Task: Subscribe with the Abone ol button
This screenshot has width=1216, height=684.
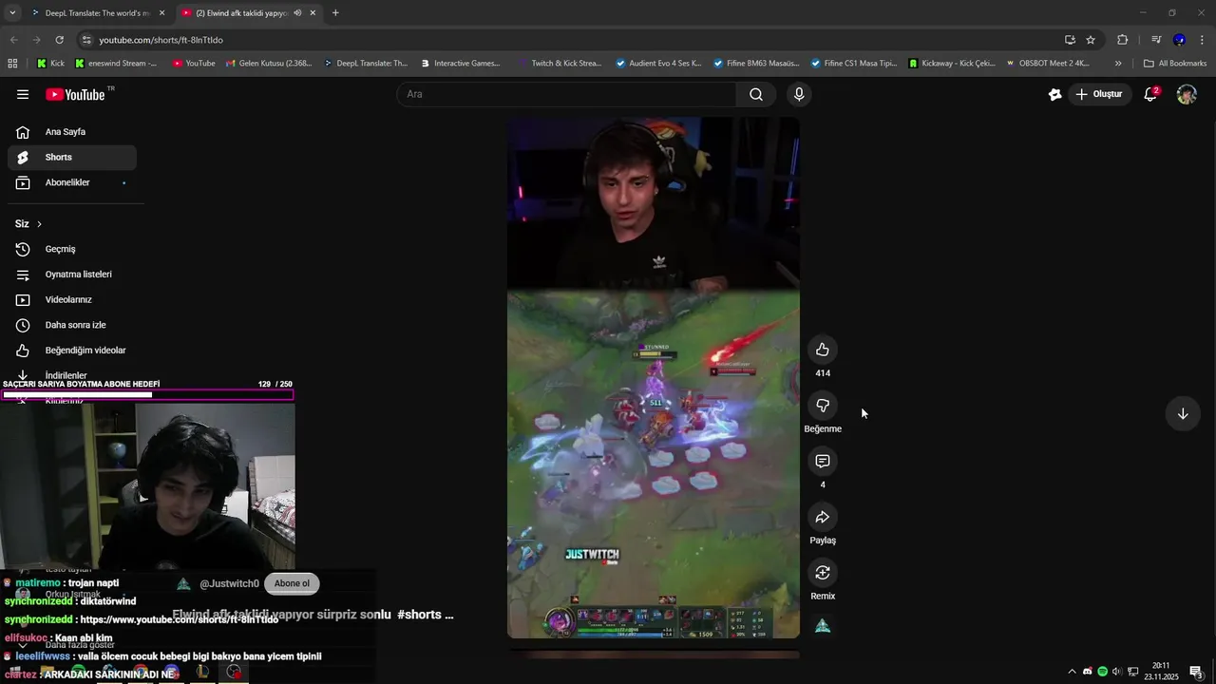Action: tap(292, 583)
